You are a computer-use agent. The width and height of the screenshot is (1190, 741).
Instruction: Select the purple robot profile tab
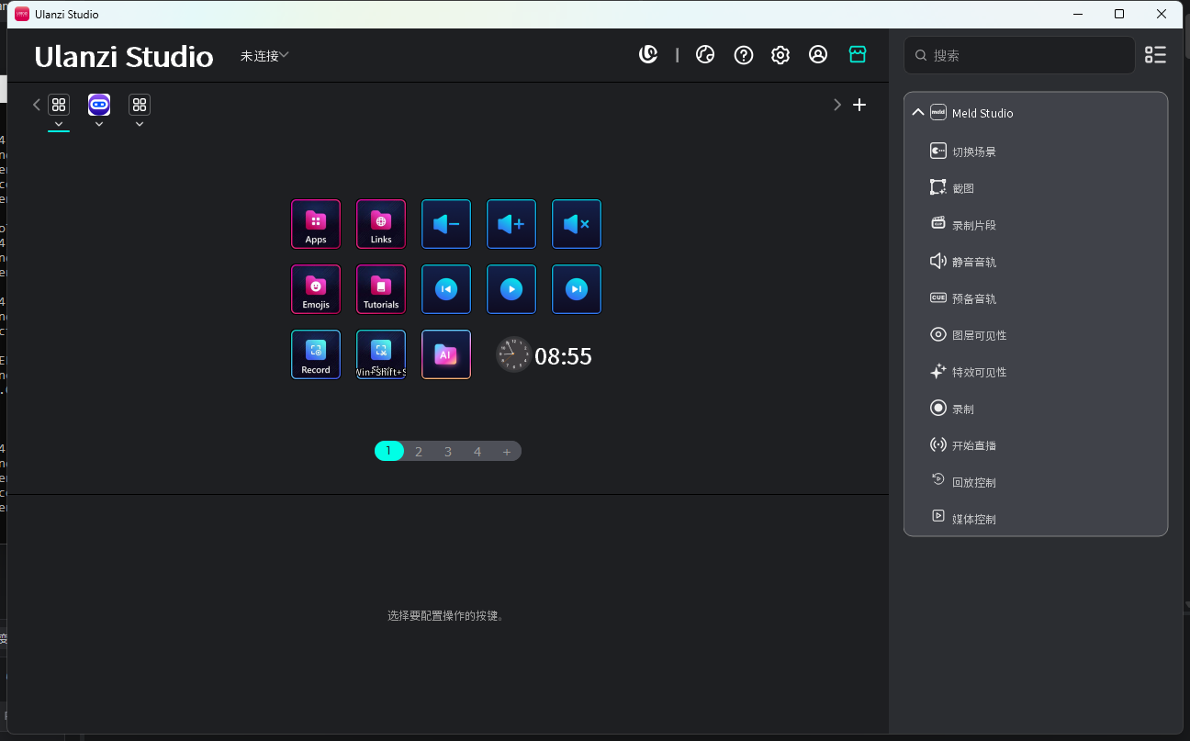pyautogui.click(x=98, y=104)
